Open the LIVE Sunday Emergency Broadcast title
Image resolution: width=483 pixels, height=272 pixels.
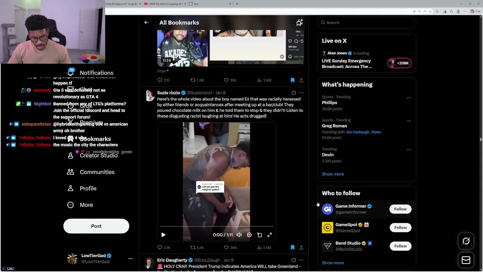[x=347, y=63]
